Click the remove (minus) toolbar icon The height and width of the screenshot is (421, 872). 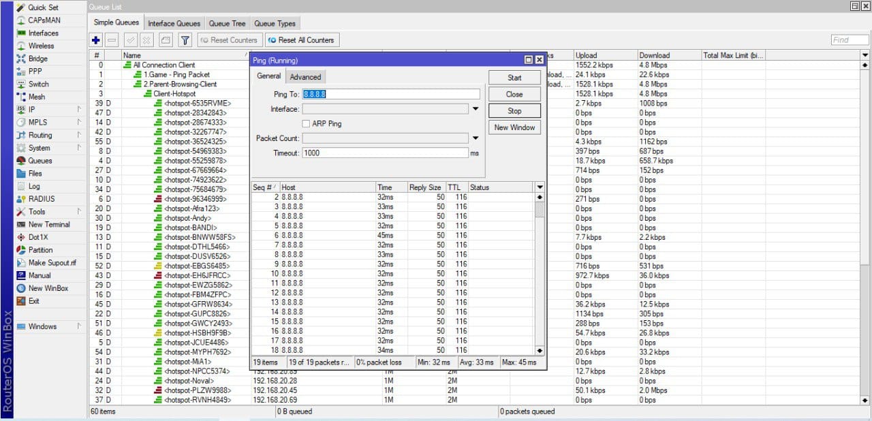(x=112, y=40)
